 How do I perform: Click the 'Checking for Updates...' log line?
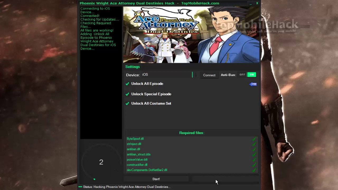tap(100, 20)
